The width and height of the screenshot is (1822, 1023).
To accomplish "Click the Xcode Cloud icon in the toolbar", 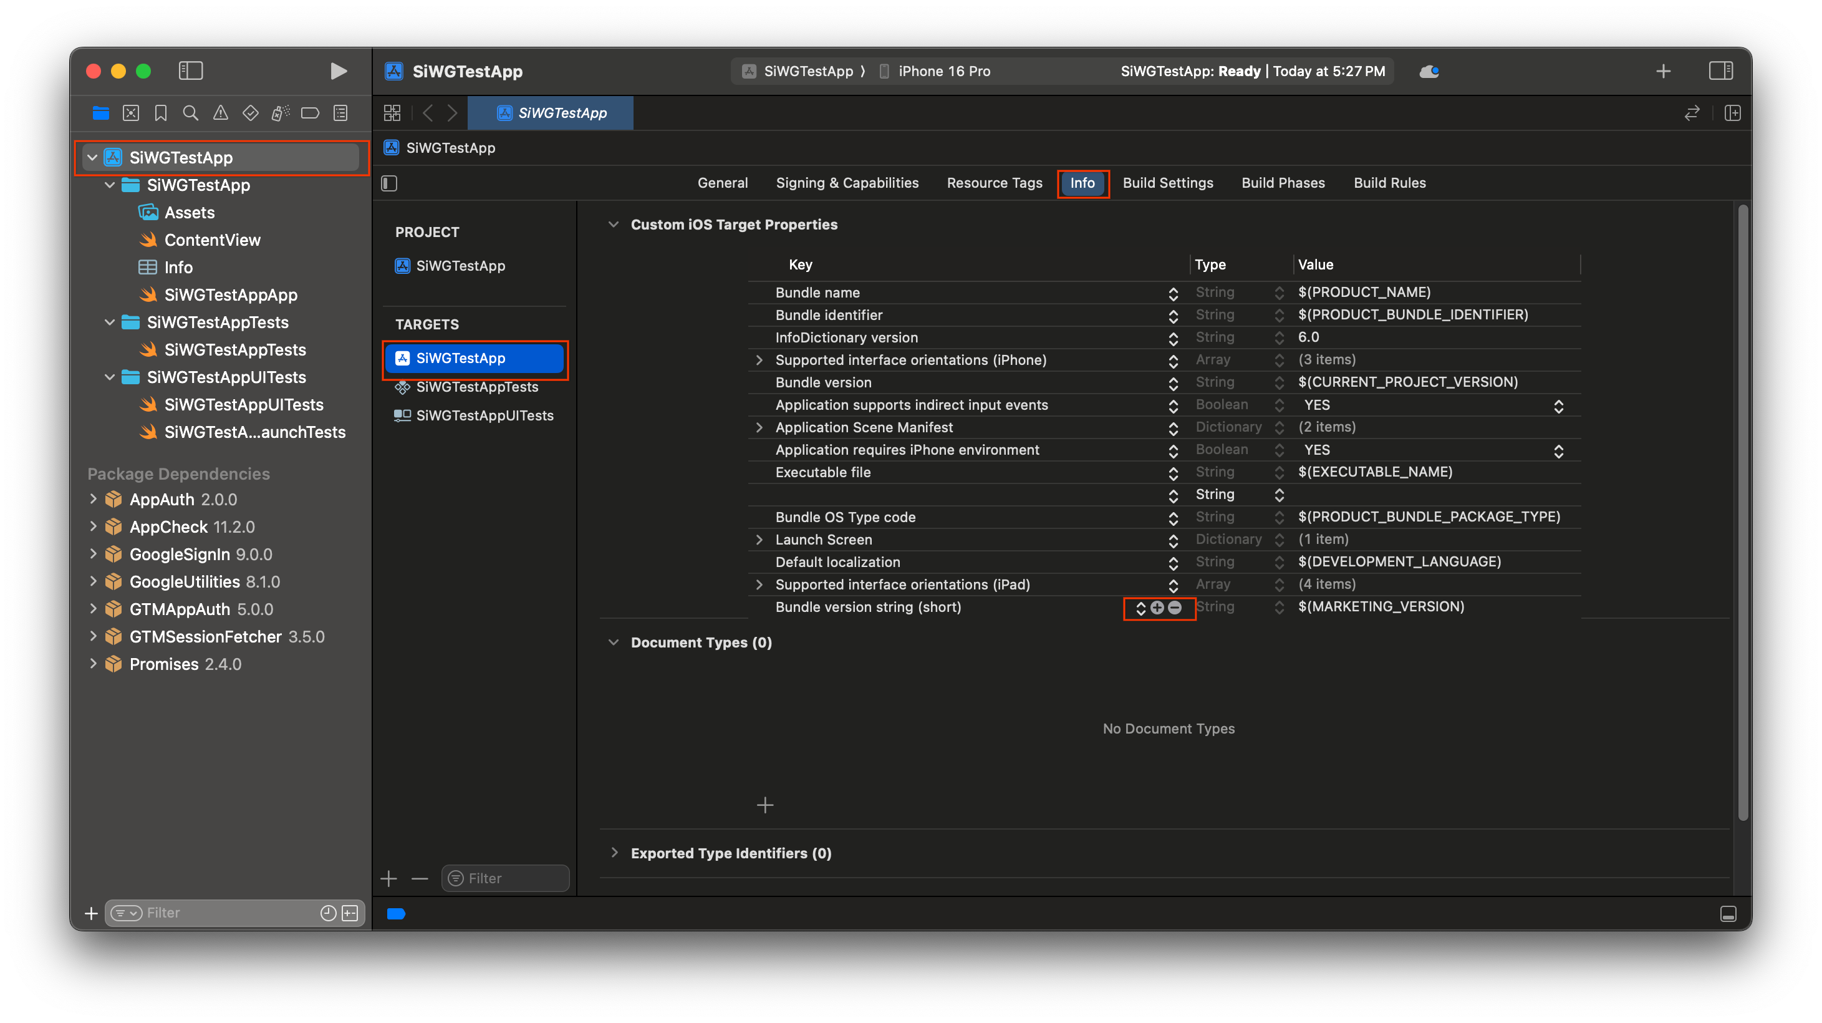I will (1429, 70).
